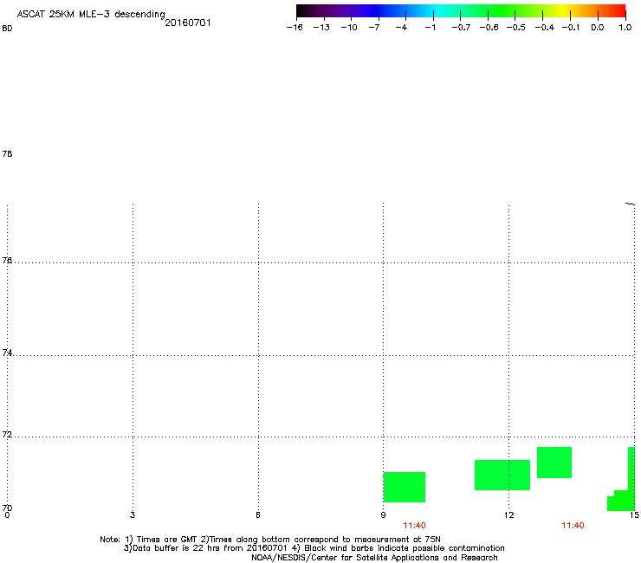641x563 pixels.
Task: Click the colorbar label "-0.5"
Action: (x=515, y=28)
